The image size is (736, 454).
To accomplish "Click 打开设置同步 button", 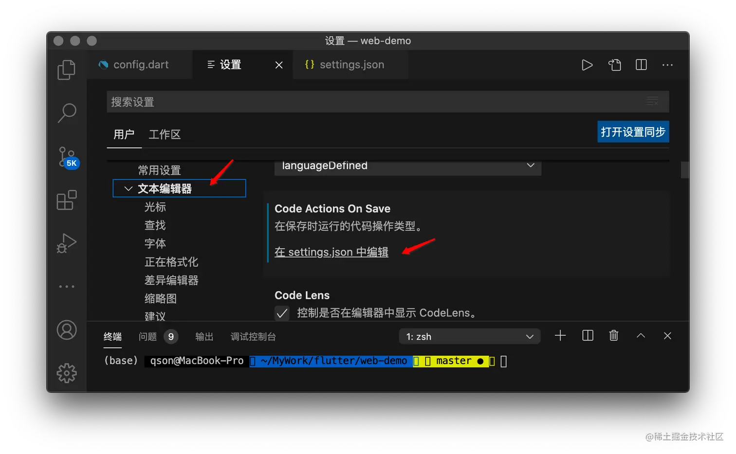I will 633,132.
